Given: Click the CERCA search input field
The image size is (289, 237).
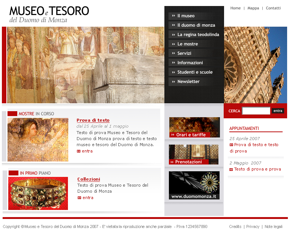Looking at the screenshot, I should pos(256,111).
